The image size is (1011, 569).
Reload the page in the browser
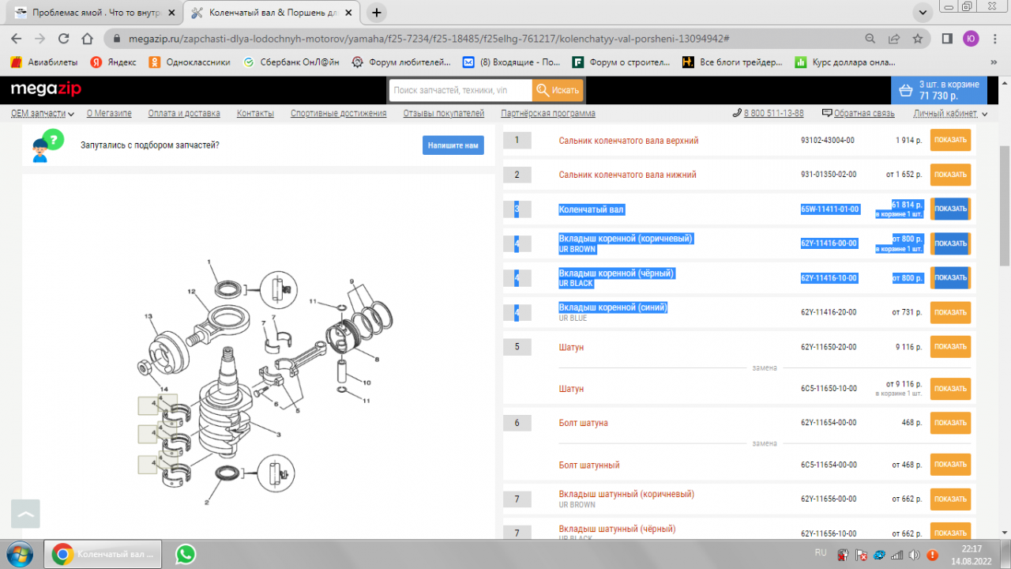coord(64,38)
